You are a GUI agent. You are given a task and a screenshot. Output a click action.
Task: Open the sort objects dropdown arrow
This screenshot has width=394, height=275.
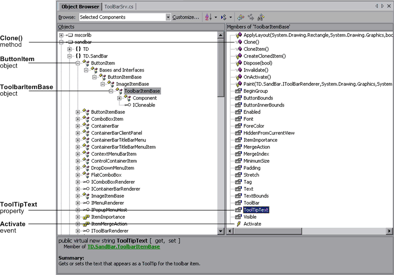(x=216, y=17)
